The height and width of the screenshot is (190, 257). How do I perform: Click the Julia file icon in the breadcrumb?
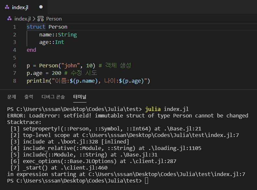10,19
